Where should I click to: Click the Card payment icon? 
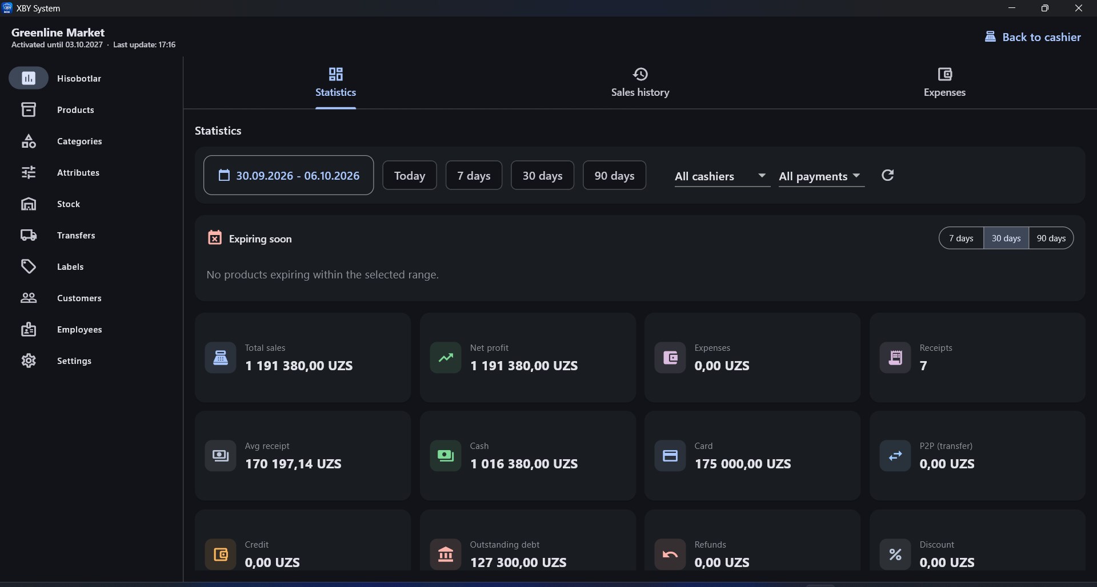click(x=670, y=456)
